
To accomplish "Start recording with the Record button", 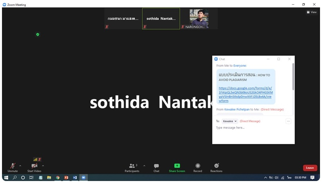I will tap(198, 166).
